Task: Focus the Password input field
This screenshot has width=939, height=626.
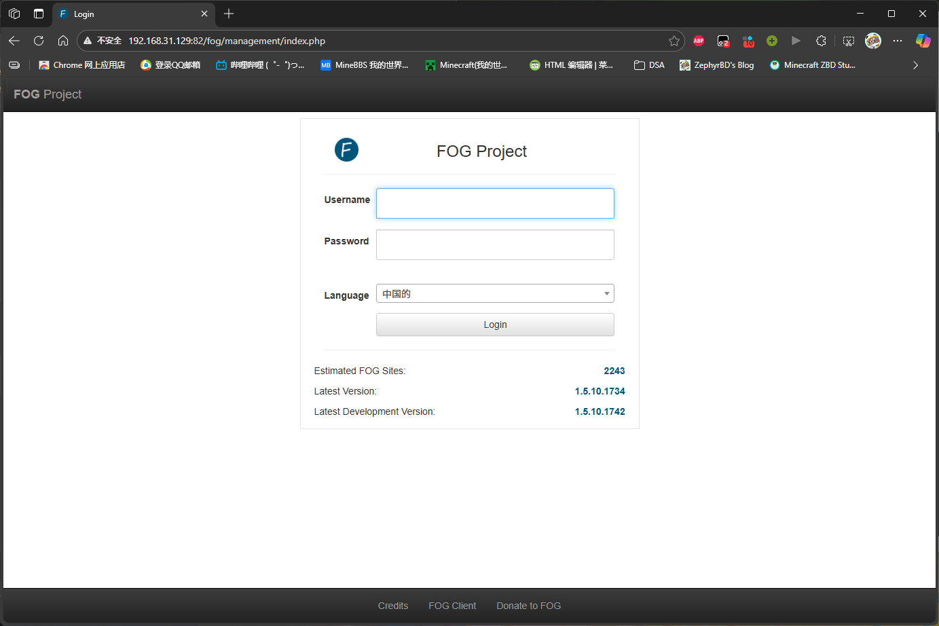Action: pos(495,244)
